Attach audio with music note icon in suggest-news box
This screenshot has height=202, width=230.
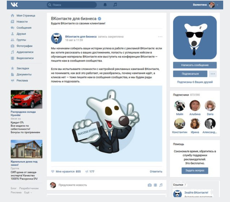pos(161,185)
